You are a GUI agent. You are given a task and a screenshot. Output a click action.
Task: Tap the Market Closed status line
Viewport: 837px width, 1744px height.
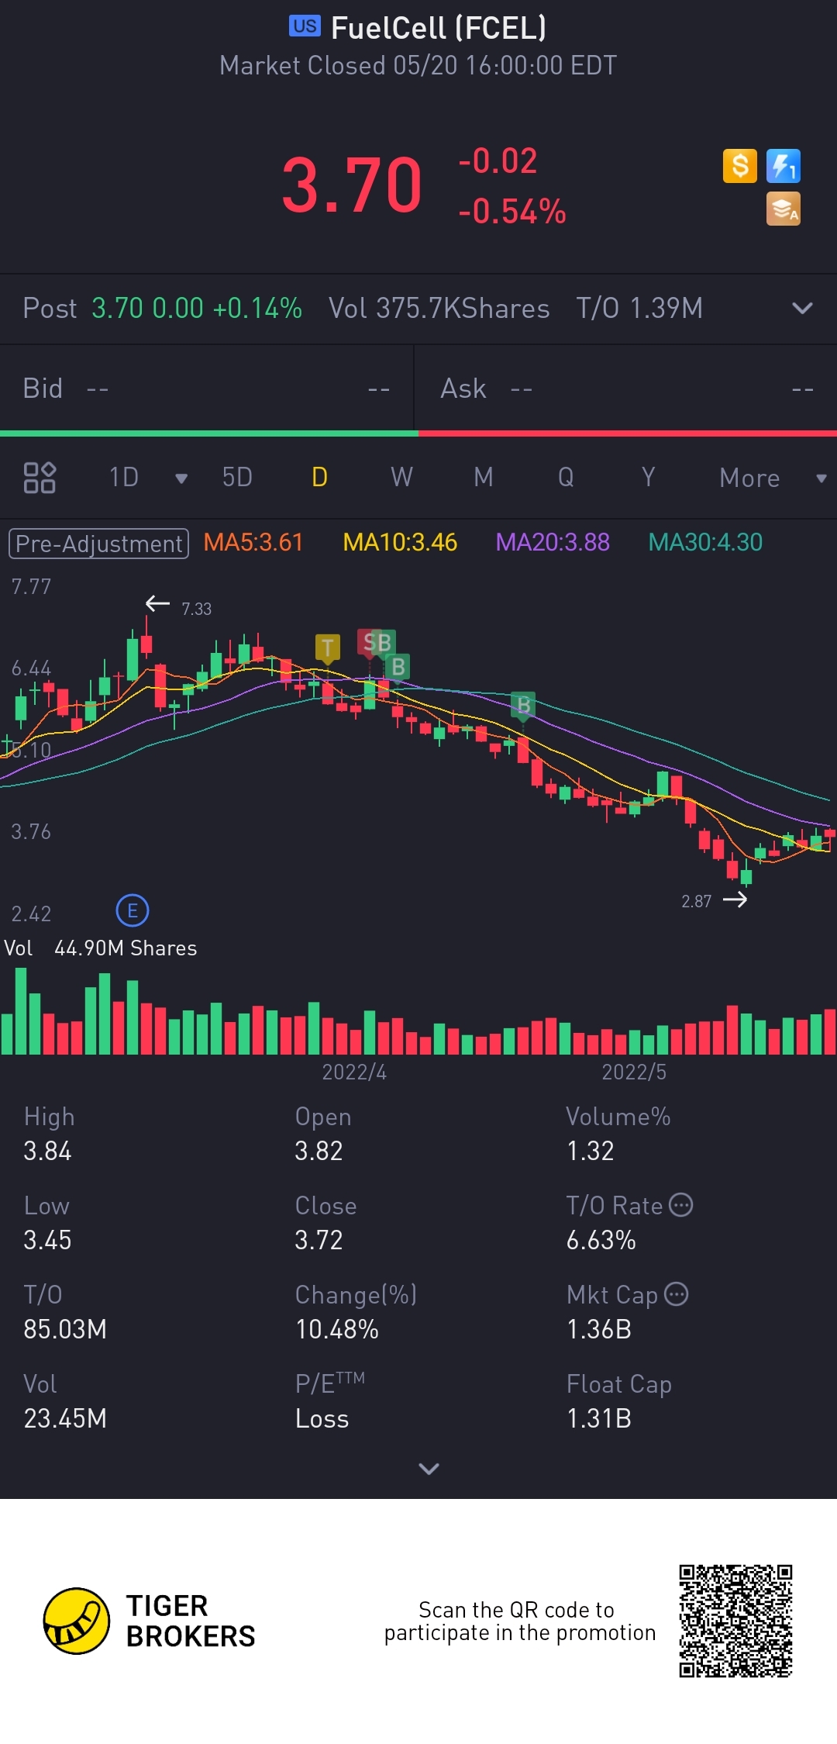tap(418, 65)
